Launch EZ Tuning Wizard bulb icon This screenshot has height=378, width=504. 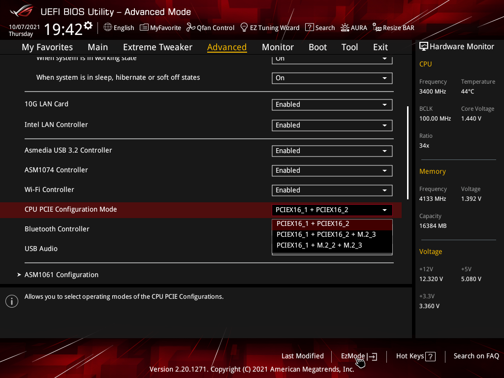pyautogui.click(x=244, y=28)
